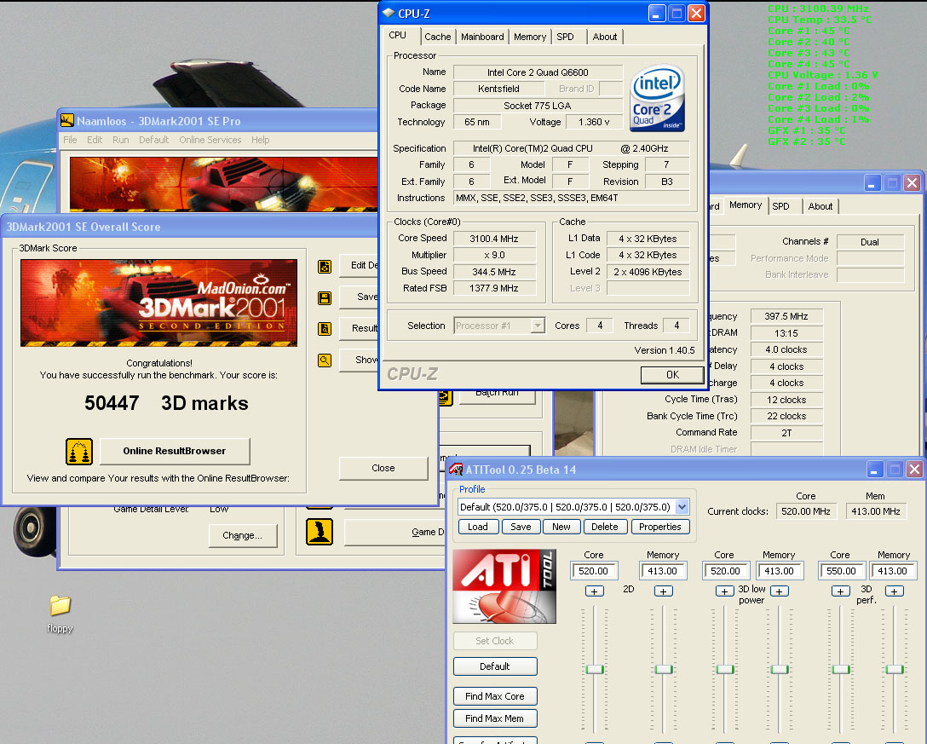
Task: Click the ATI Tool logo image
Action: point(504,586)
